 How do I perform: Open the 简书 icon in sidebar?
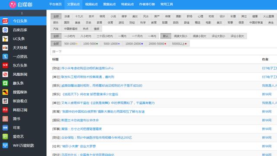tap(5, 119)
